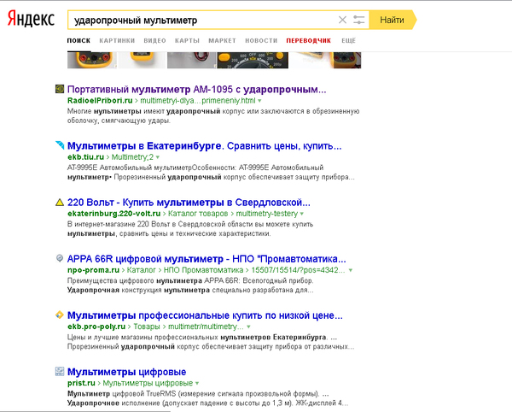
Task: Open the second multimeter image thumbnail
Action: pos(143,60)
